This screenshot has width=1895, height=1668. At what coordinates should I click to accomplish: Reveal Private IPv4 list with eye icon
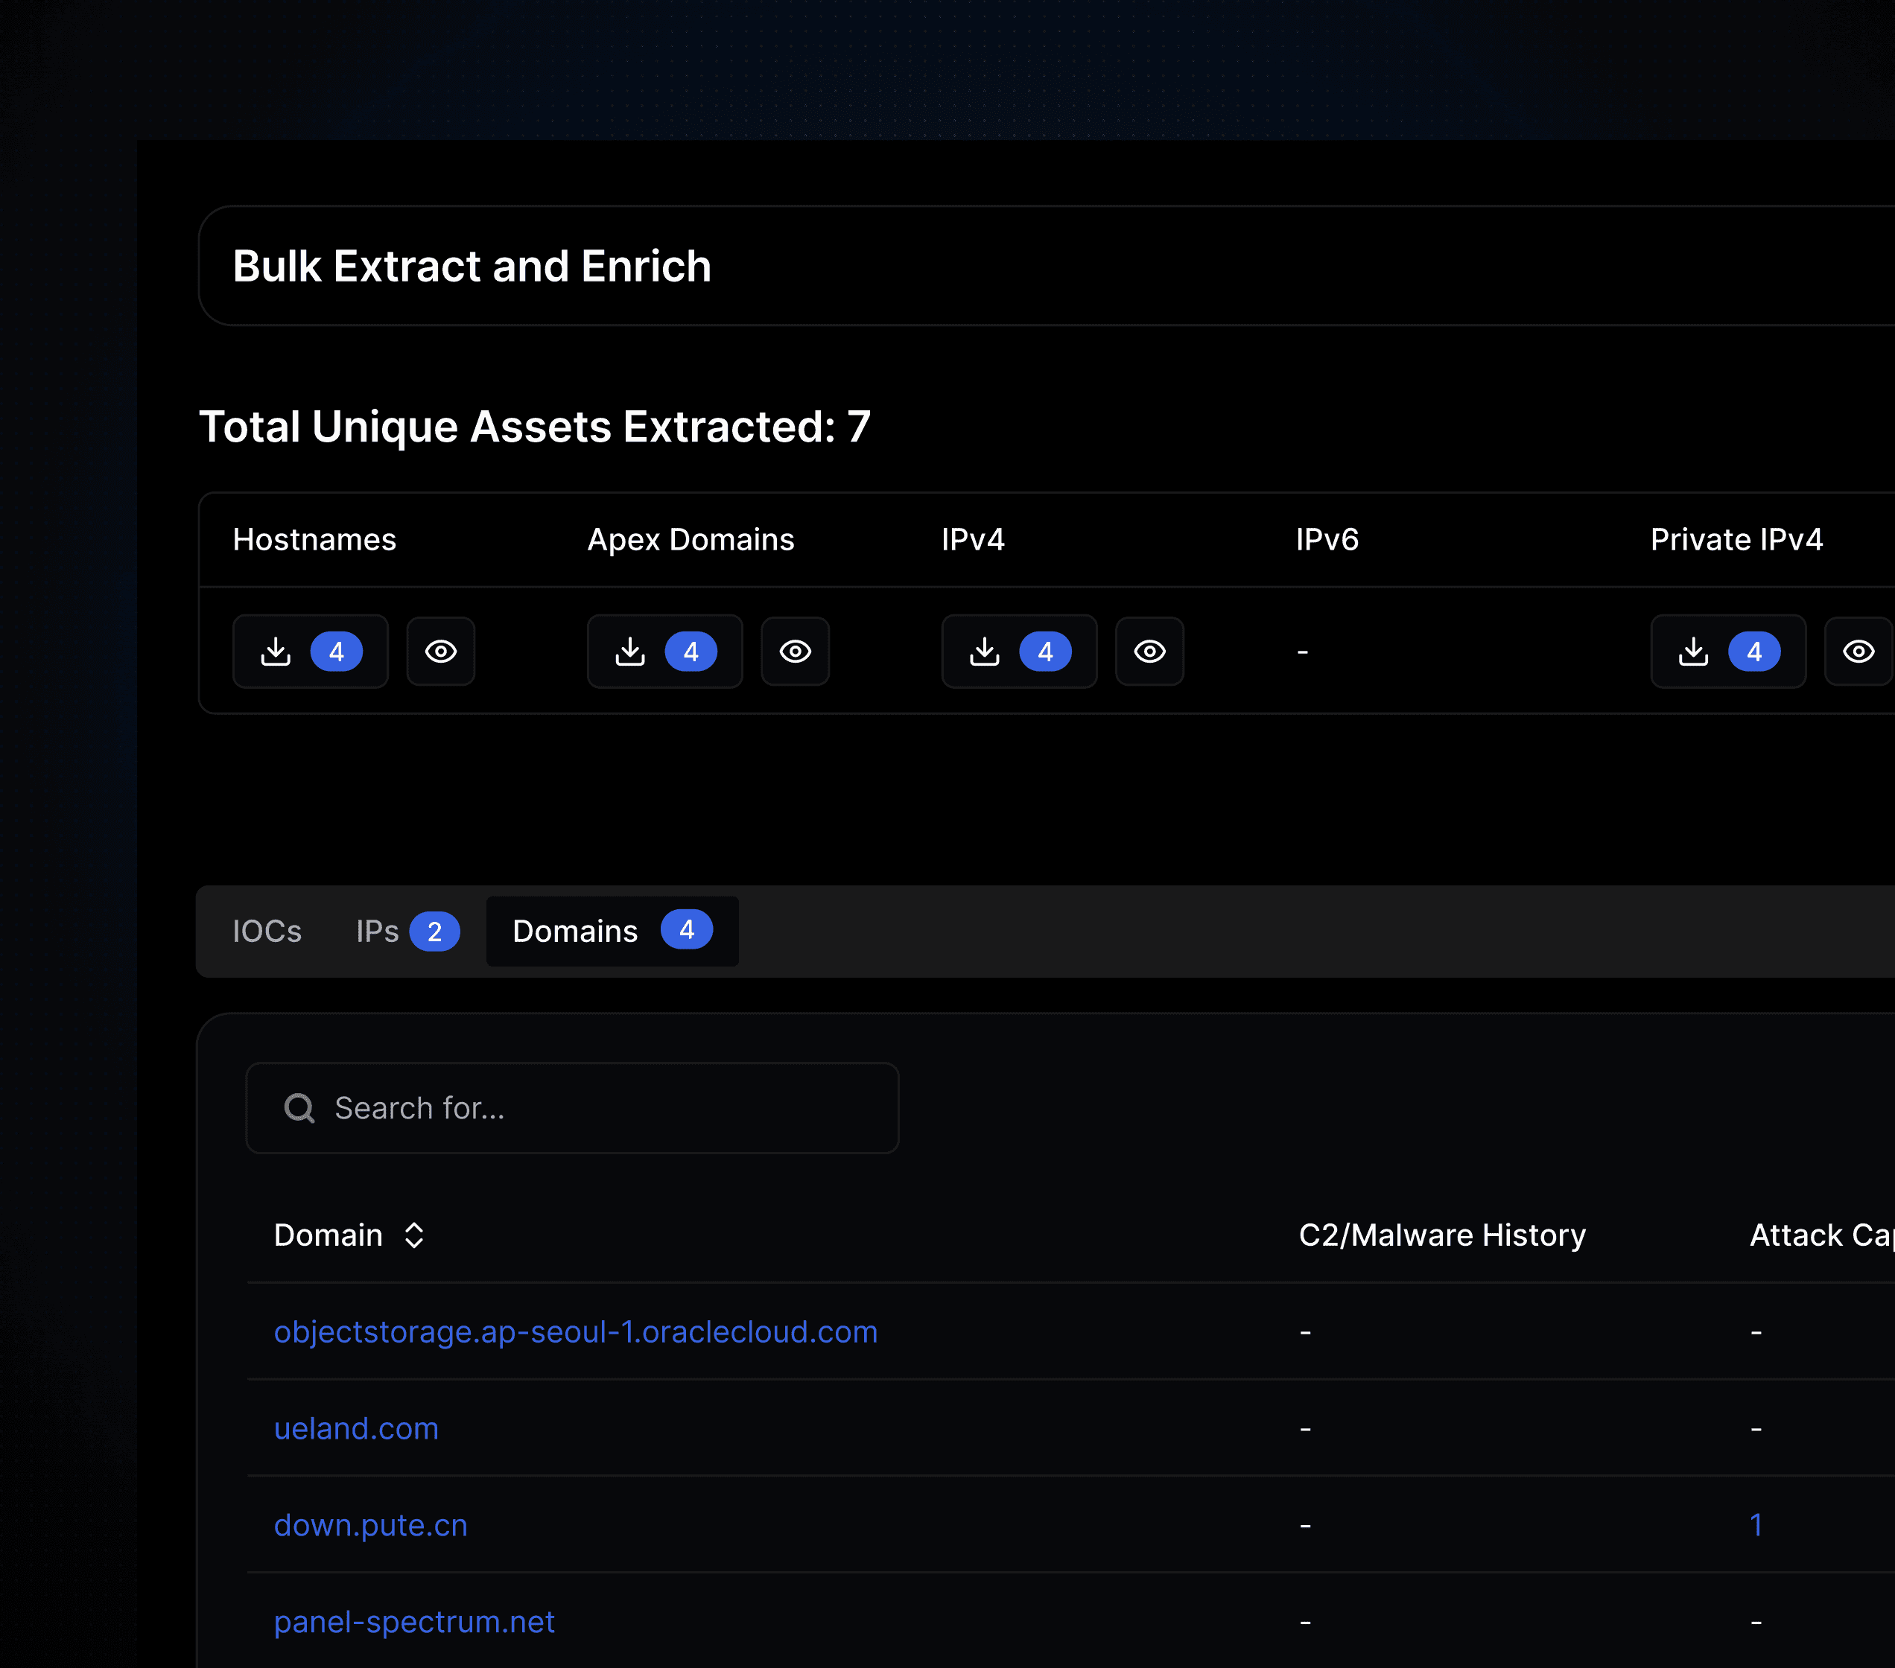(1858, 652)
